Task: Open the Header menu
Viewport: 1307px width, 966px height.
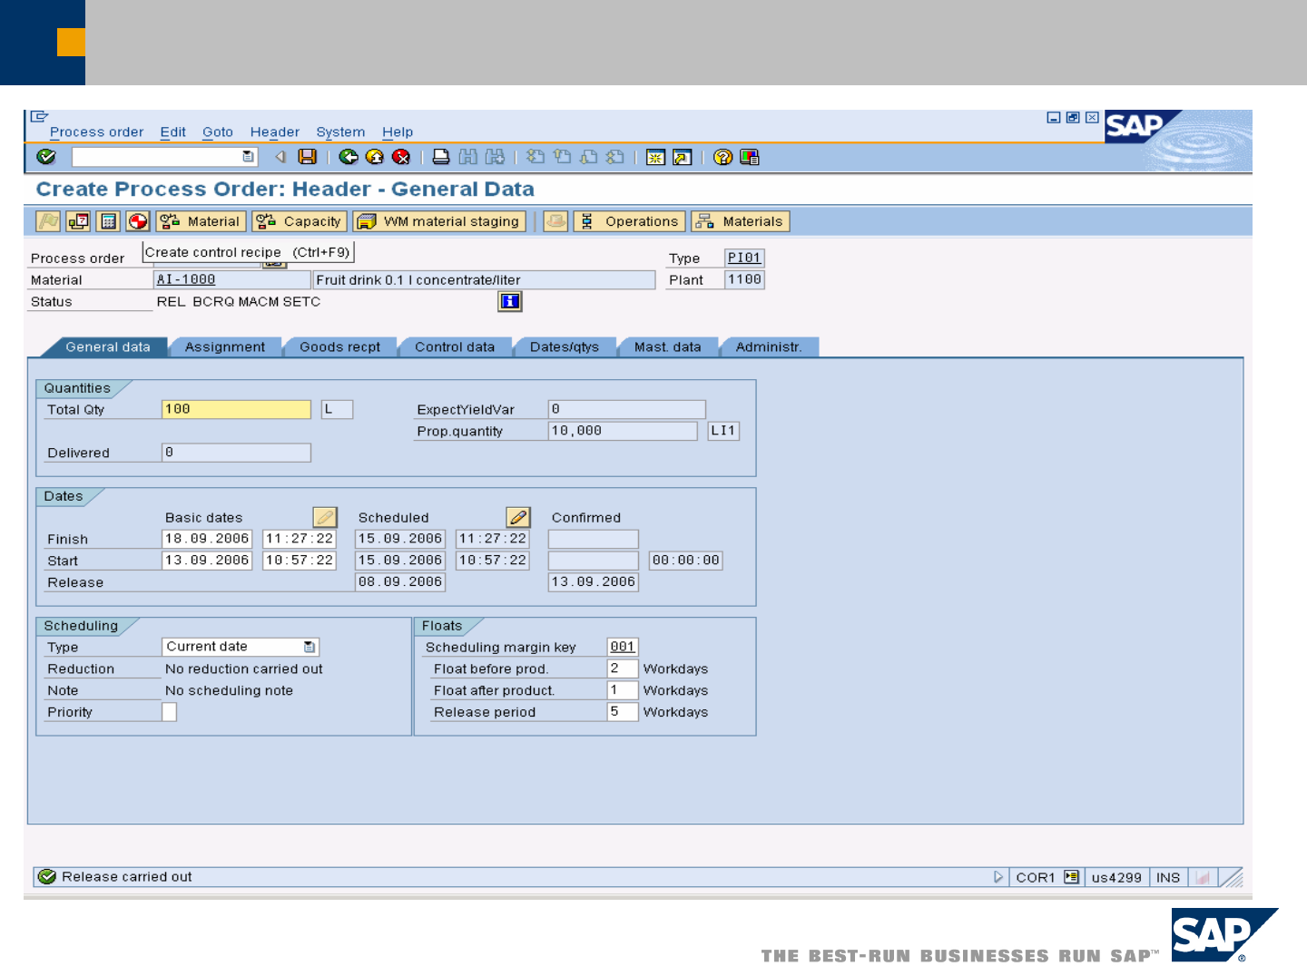Action: (x=274, y=132)
